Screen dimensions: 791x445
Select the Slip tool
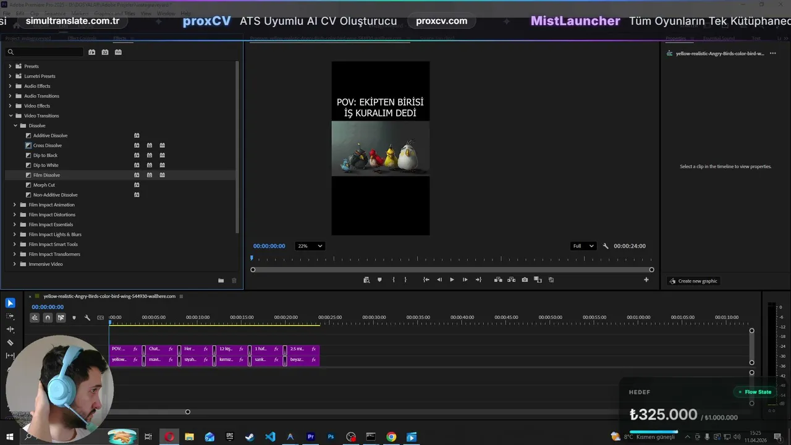coord(10,355)
